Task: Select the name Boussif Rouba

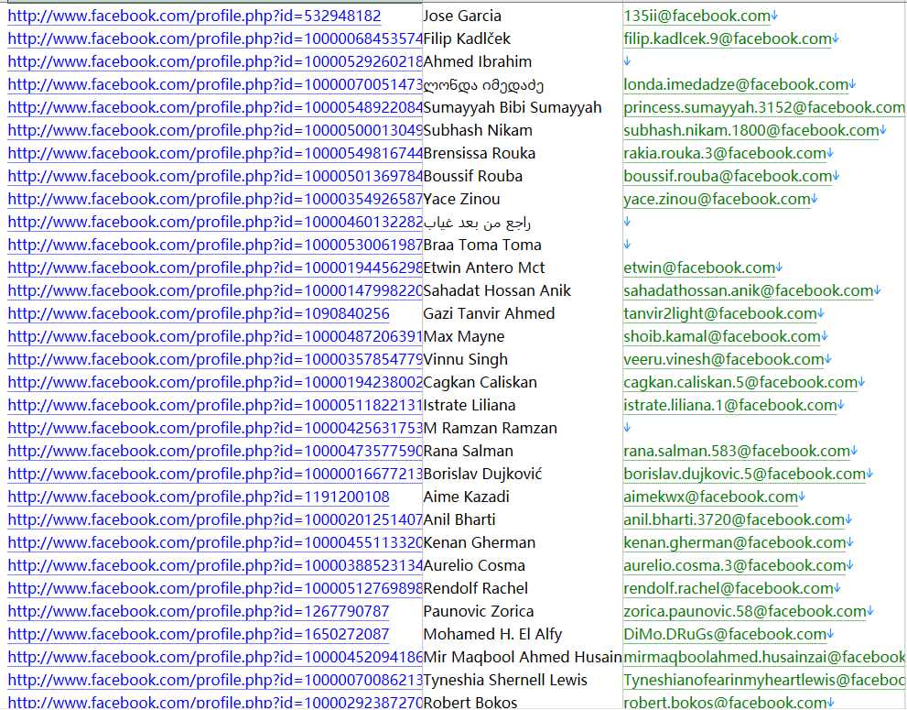Action: point(473,176)
